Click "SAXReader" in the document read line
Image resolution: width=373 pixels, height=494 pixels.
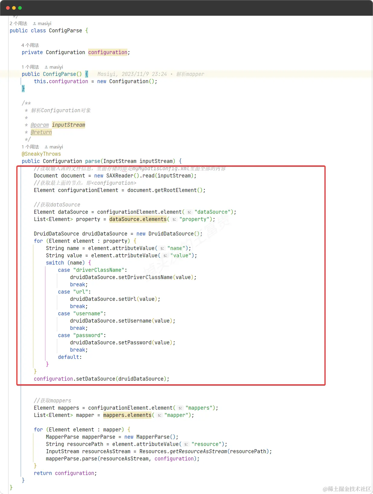click(x=120, y=176)
